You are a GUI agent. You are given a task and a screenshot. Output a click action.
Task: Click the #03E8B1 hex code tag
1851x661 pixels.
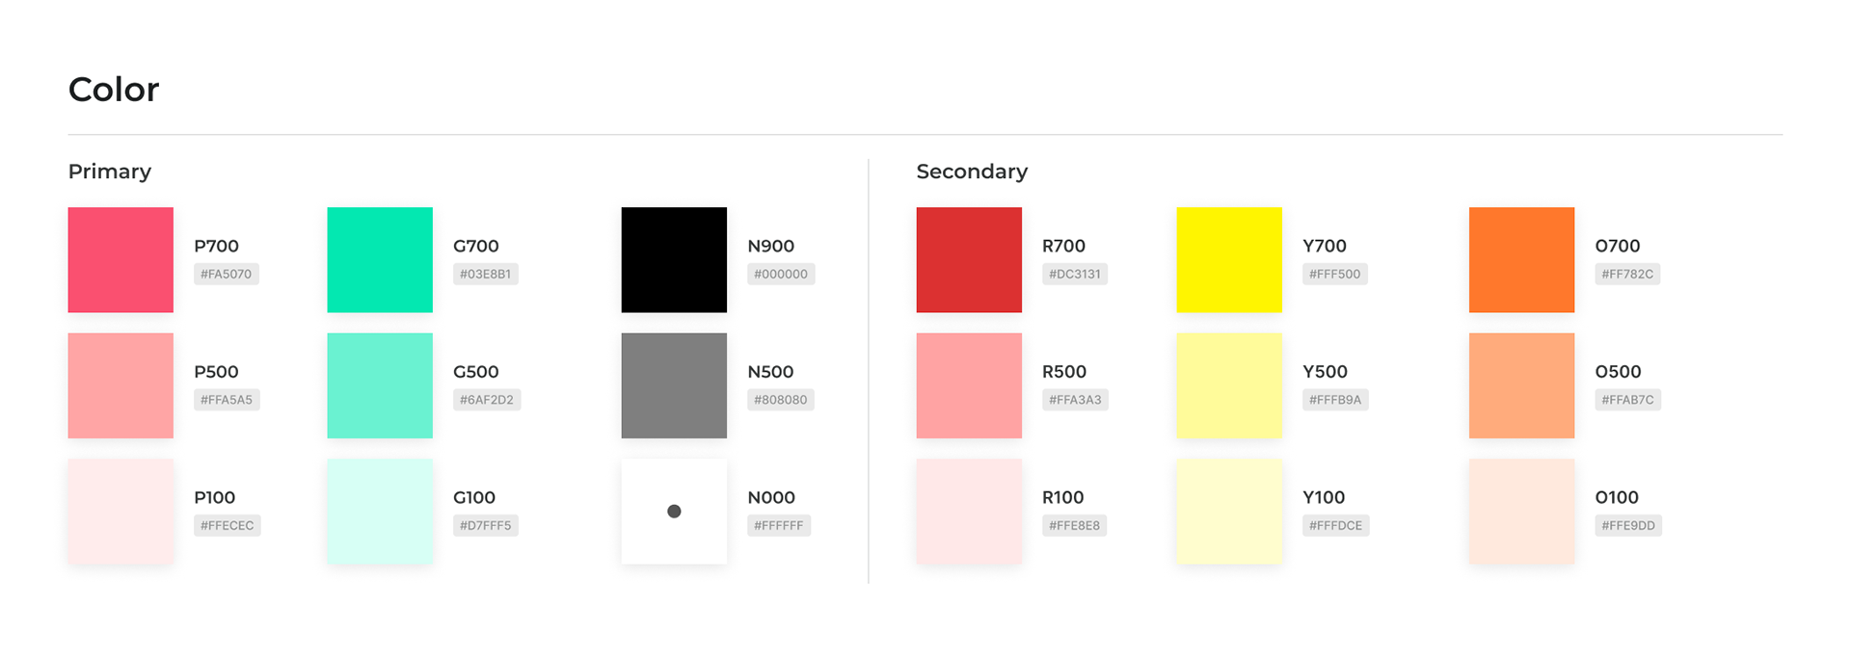click(x=486, y=275)
